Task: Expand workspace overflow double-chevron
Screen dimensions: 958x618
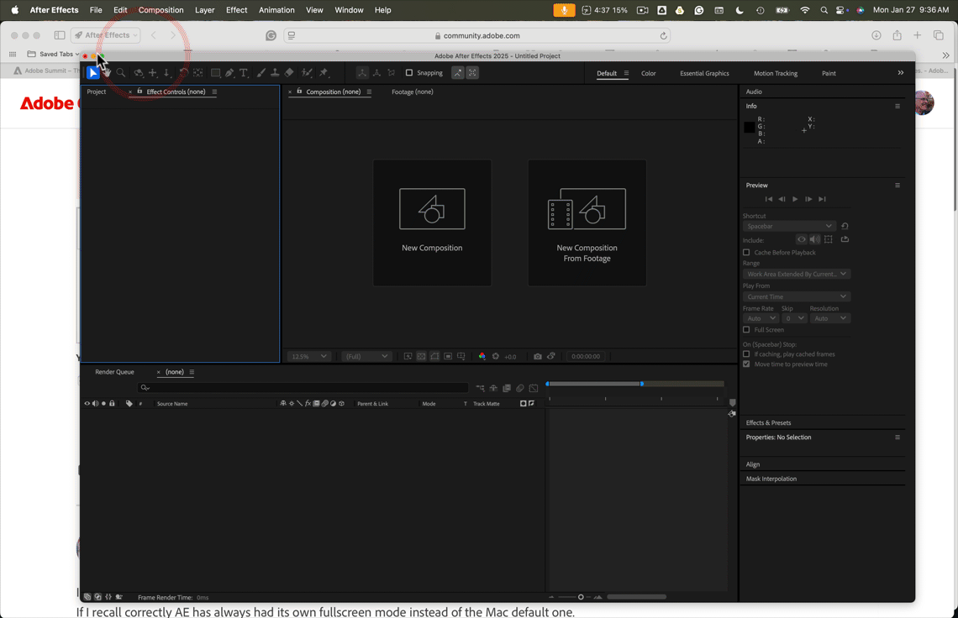Action: coord(901,73)
